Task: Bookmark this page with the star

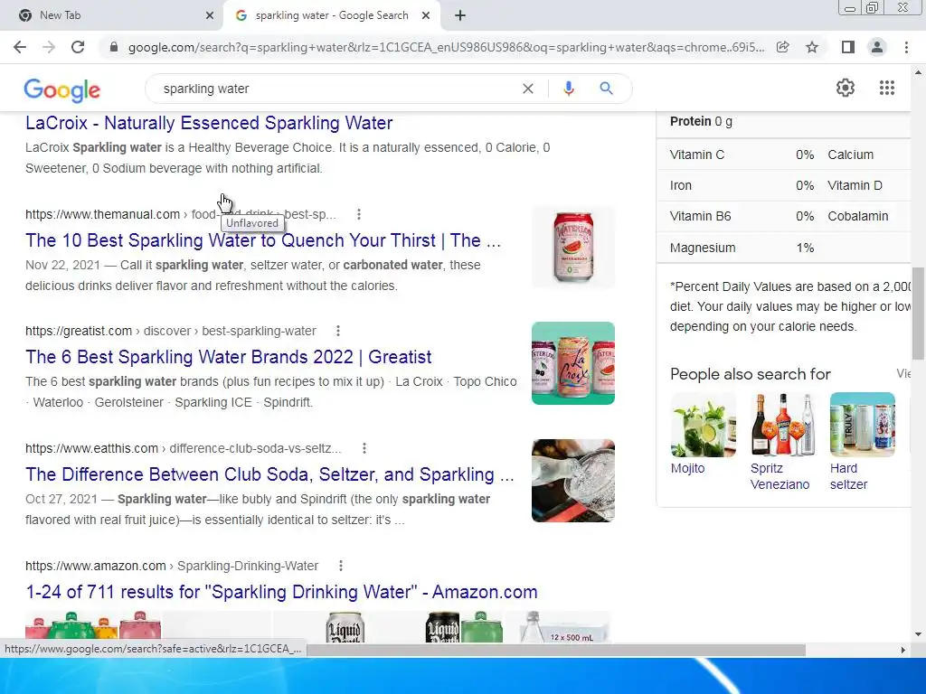Action: (x=812, y=47)
